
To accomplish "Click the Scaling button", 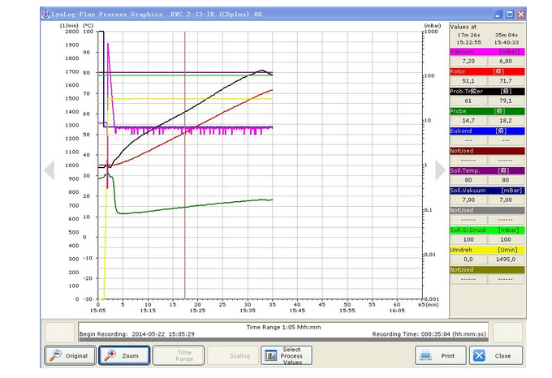I will pos(231,355).
